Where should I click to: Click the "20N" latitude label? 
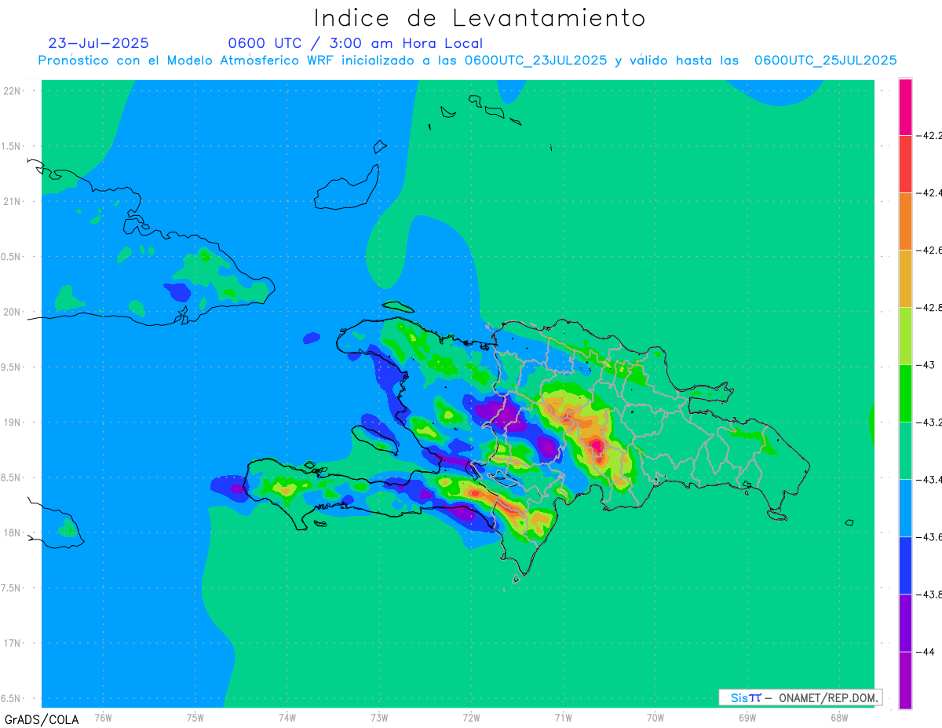pyautogui.click(x=12, y=312)
